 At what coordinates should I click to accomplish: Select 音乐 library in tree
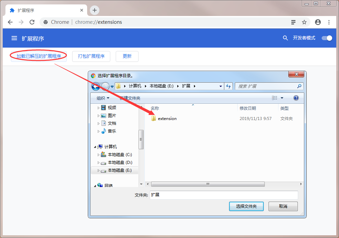point(112,131)
